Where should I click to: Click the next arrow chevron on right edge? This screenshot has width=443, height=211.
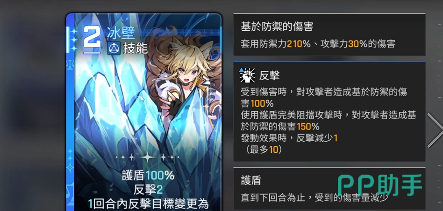tap(435, 130)
